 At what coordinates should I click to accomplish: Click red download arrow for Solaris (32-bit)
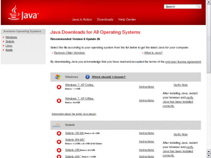[x=59, y=133]
